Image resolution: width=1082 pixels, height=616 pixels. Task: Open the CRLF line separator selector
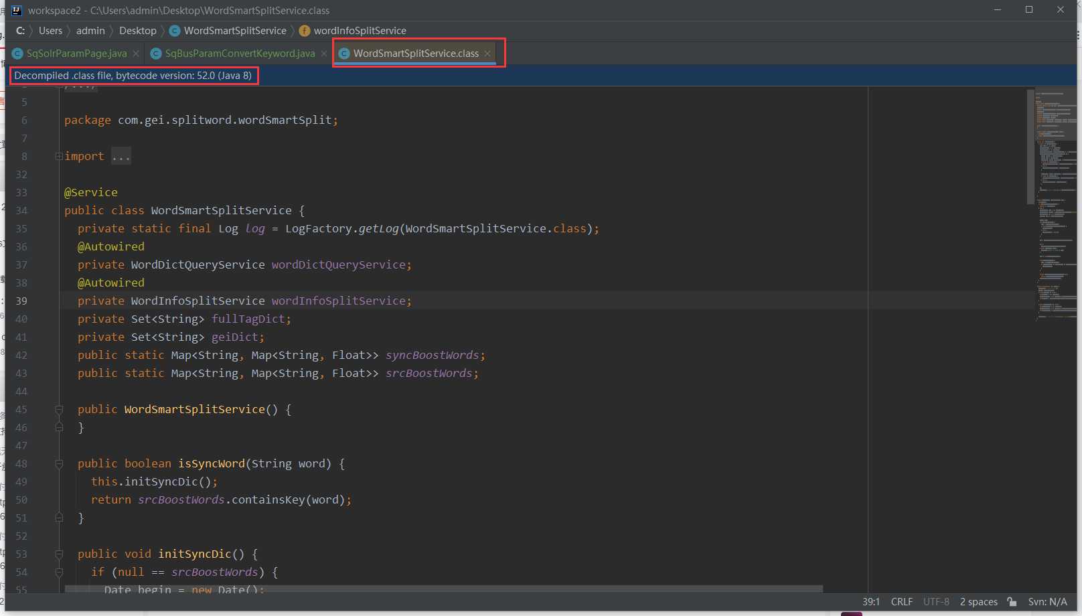pos(902,602)
